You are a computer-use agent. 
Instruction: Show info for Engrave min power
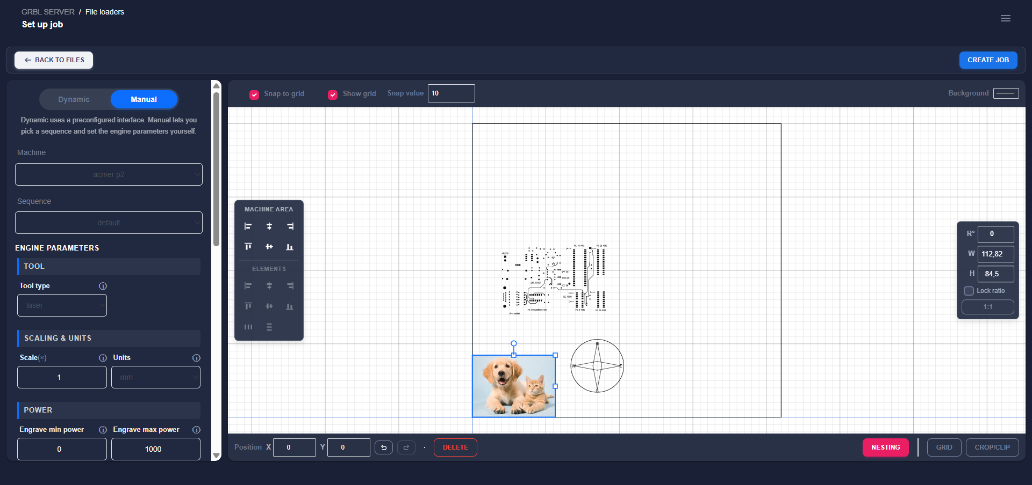(103, 430)
